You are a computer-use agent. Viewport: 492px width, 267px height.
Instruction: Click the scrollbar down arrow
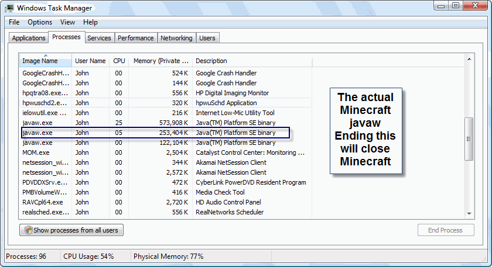click(469, 213)
